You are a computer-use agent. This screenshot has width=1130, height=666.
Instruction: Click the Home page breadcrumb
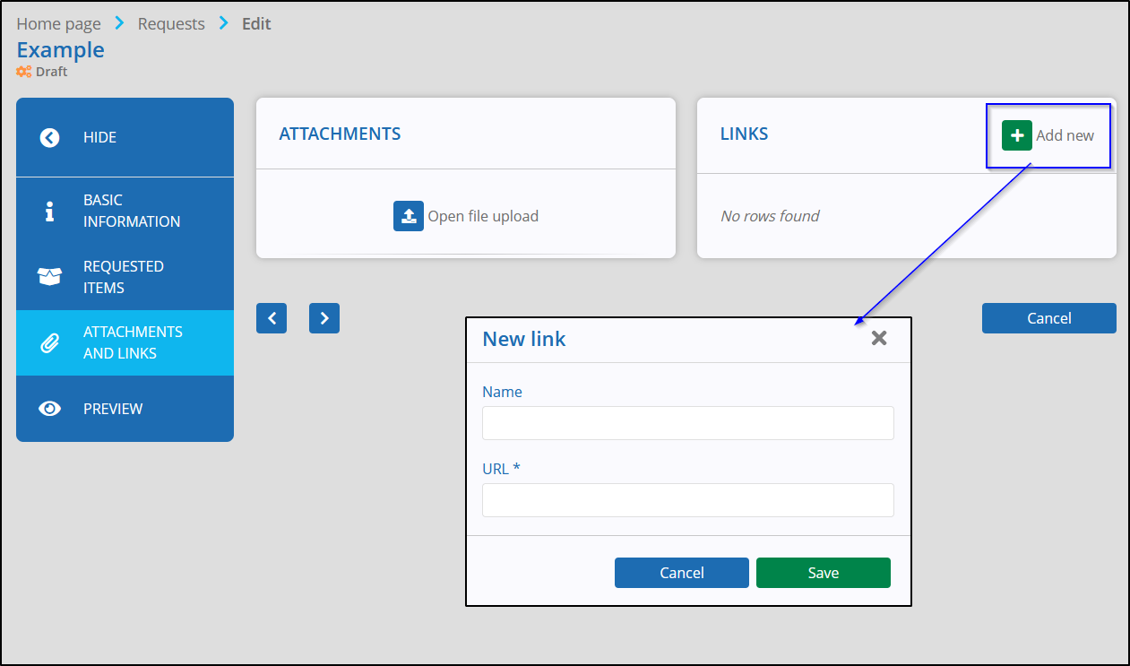tap(58, 23)
